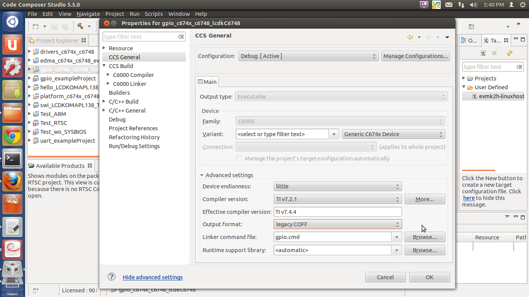Expand C6000 Linker tree node
The height and width of the screenshot is (297, 529).
point(108,84)
